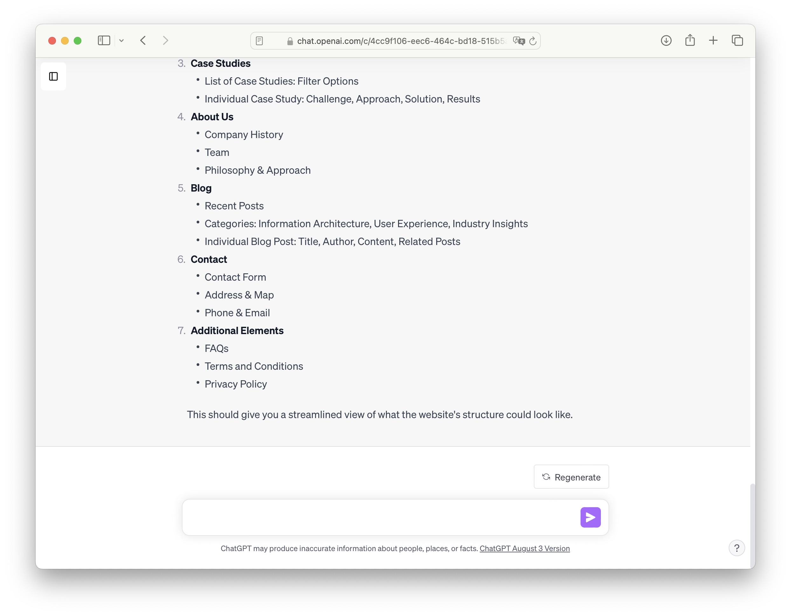
Task: Open the Share menu
Action: [690, 40]
